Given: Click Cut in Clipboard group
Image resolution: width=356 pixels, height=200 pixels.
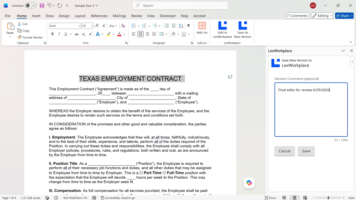Looking at the screenshot, I should click(22, 24).
